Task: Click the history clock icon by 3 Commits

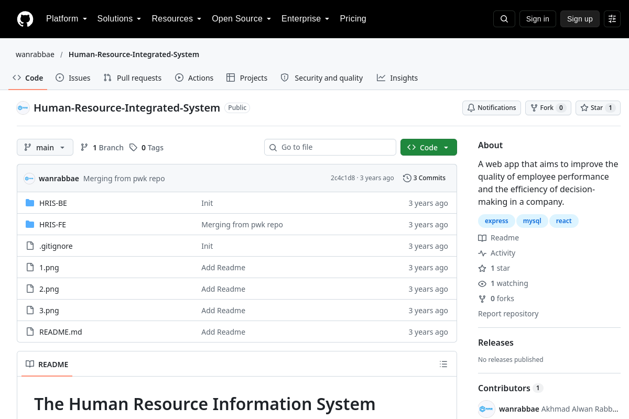Action: pyautogui.click(x=407, y=178)
